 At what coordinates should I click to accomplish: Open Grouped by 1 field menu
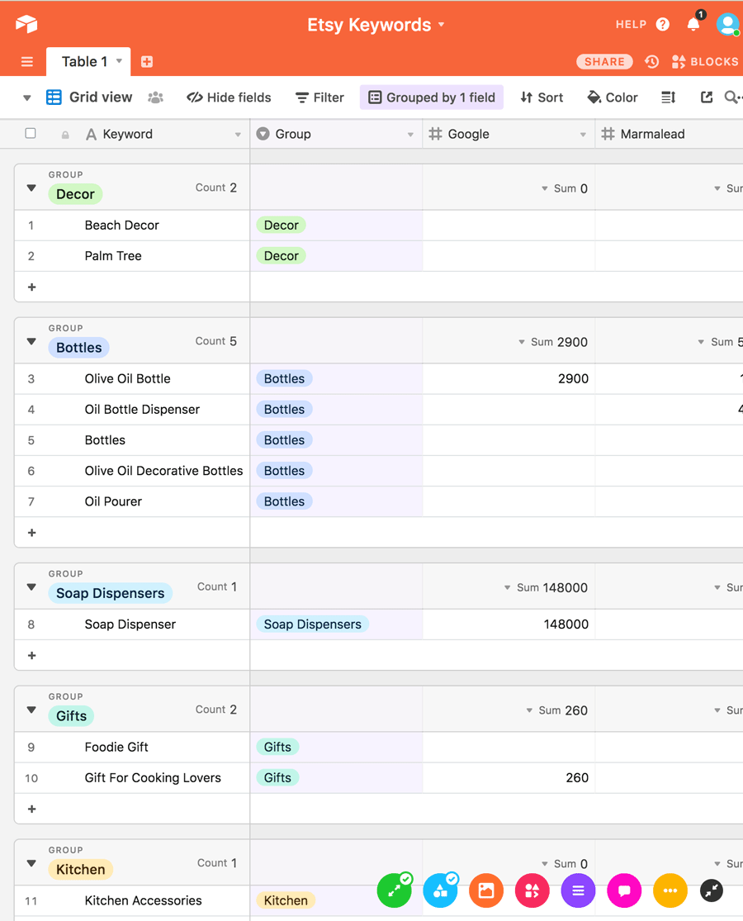click(x=432, y=97)
